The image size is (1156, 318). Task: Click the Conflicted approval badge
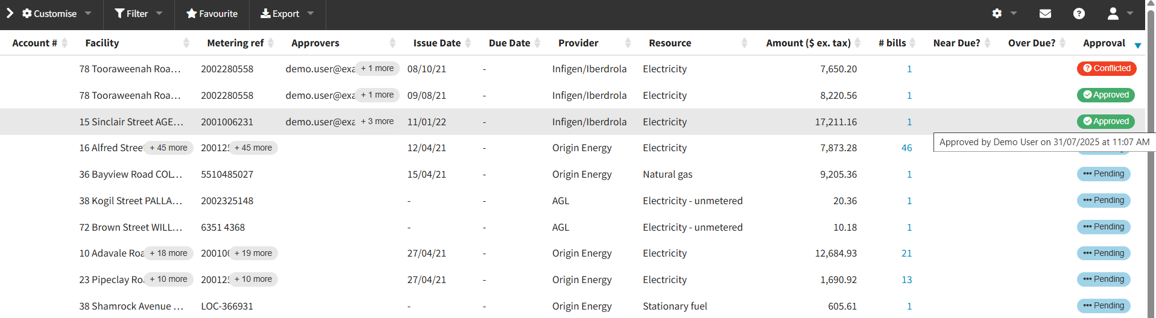[1106, 69]
